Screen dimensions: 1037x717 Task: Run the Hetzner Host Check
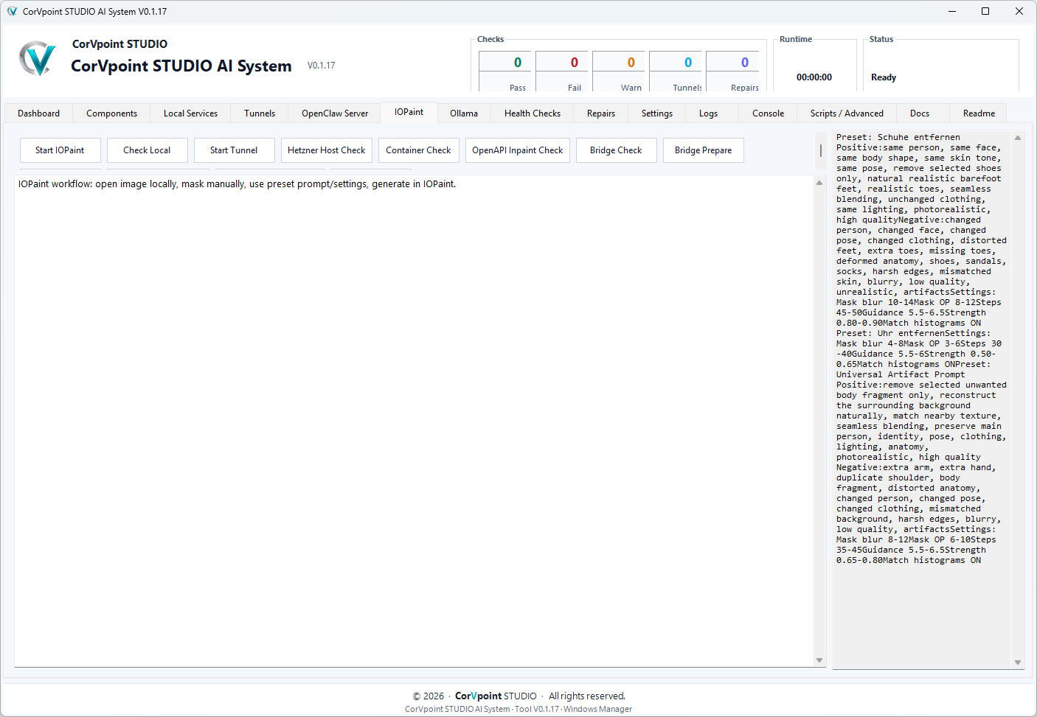pos(327,150)
